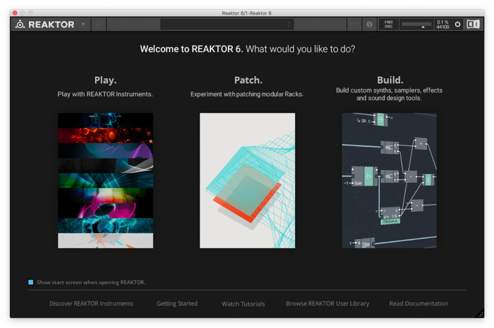
Task: Adjust the master volume slider
Action: tap(414, 23)
